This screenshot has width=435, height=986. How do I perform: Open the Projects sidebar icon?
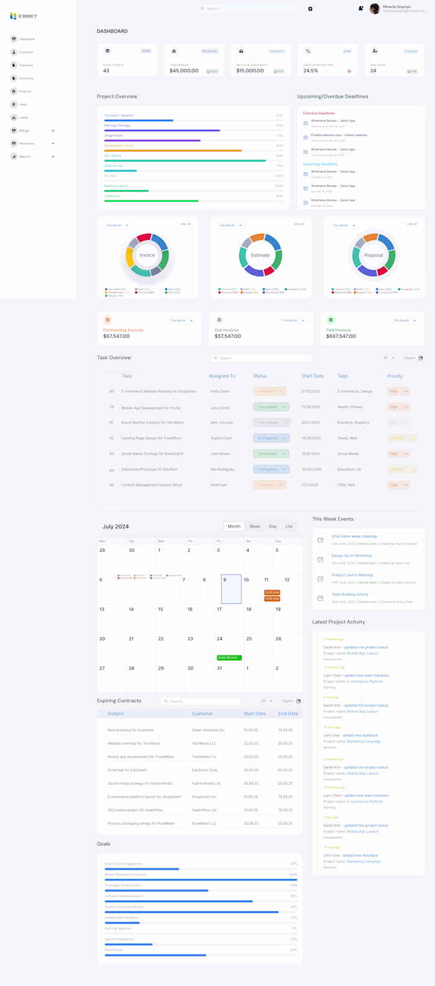click(14, 91)
